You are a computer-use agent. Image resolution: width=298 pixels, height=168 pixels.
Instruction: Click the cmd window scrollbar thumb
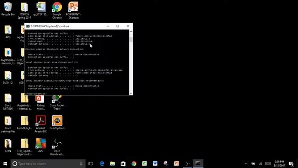[131, 39]
